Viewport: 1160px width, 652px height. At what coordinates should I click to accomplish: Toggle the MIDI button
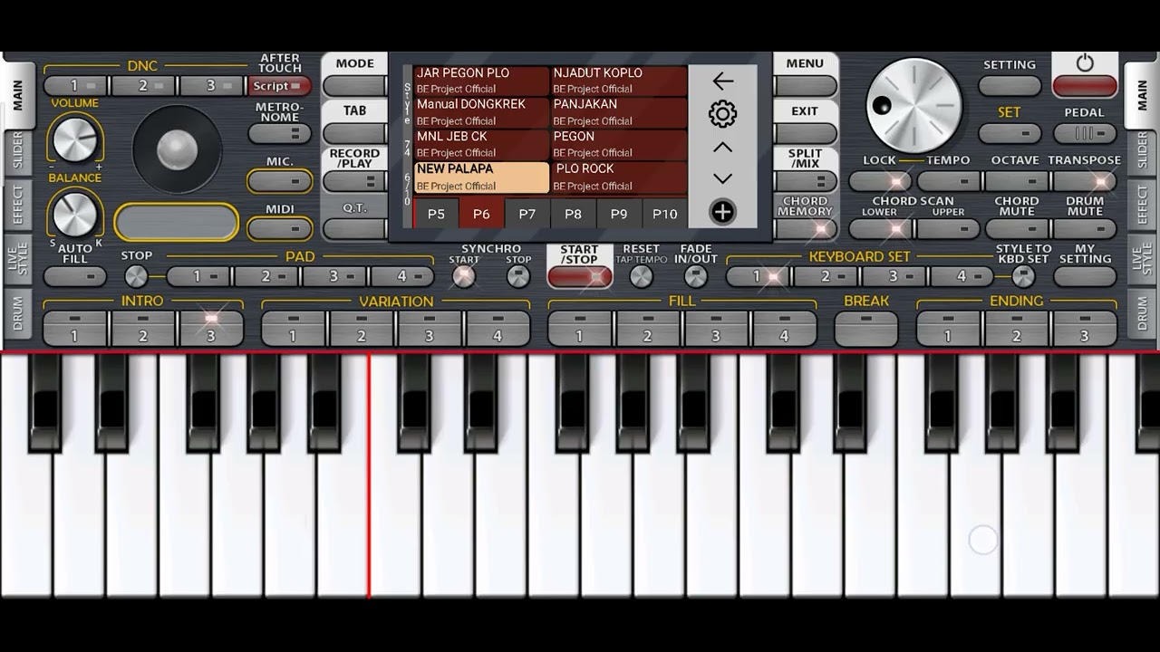coord(280,228)
